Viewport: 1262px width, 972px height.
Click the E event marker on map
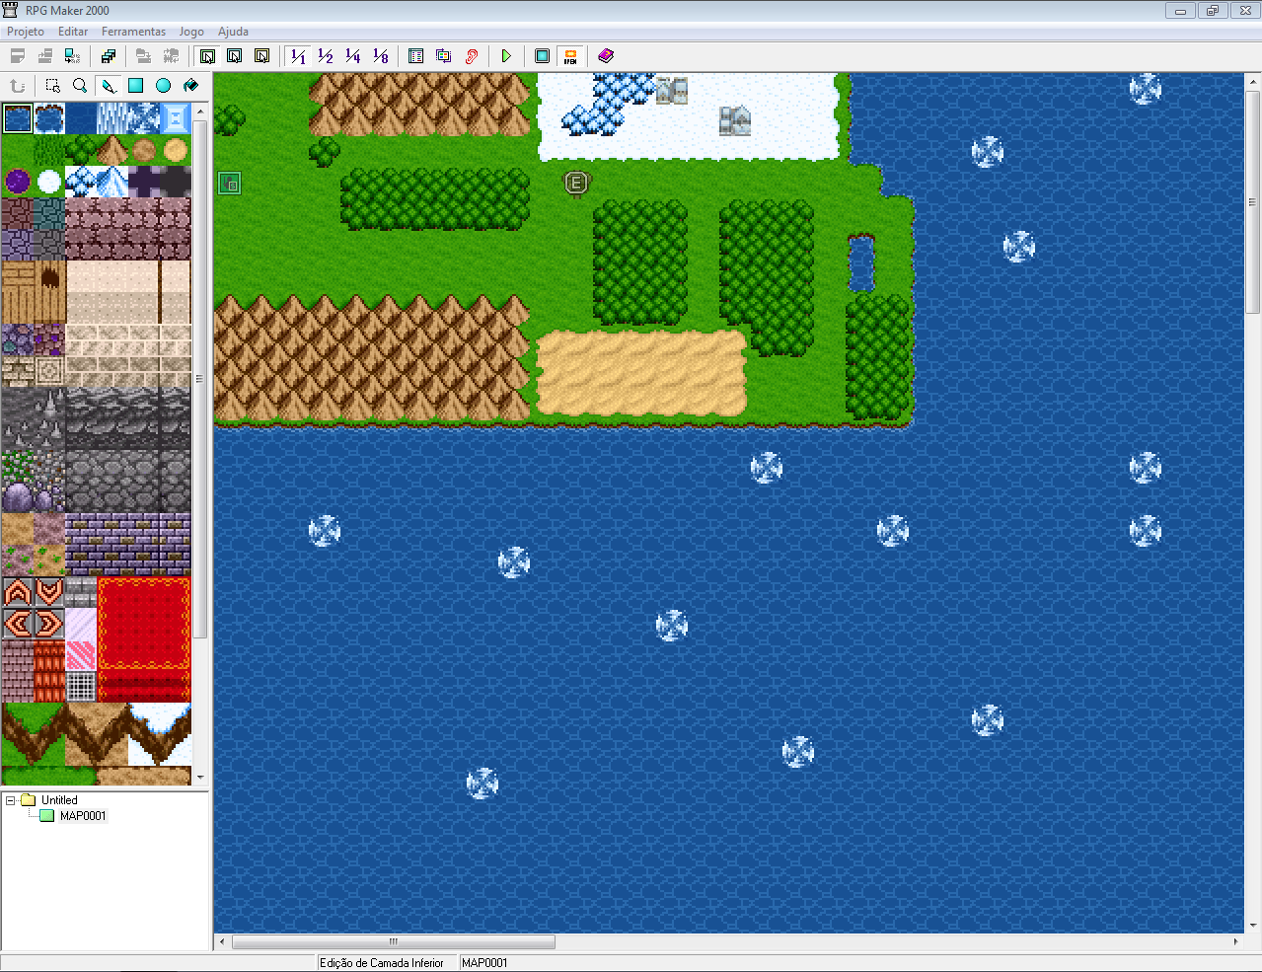coord(576,183)
